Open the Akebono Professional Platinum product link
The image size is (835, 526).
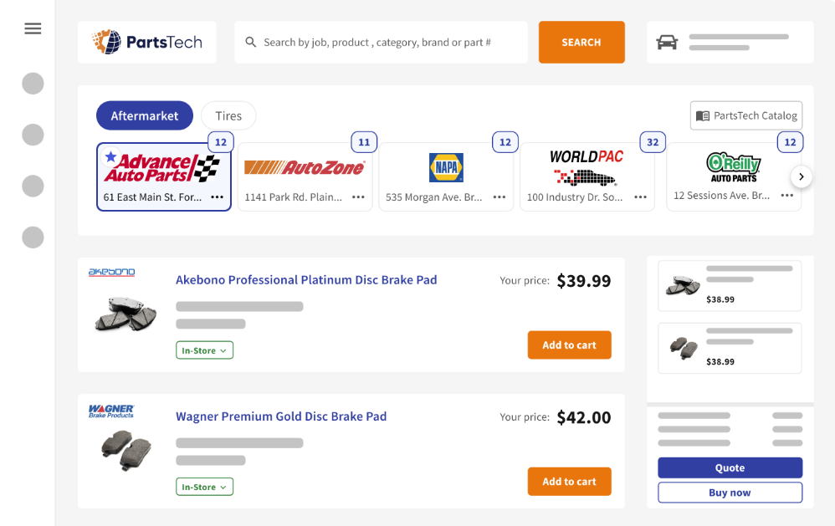(x=305, y=279)
